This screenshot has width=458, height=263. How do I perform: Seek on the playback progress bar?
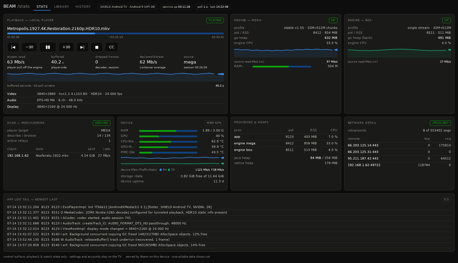tap(115, 33)
